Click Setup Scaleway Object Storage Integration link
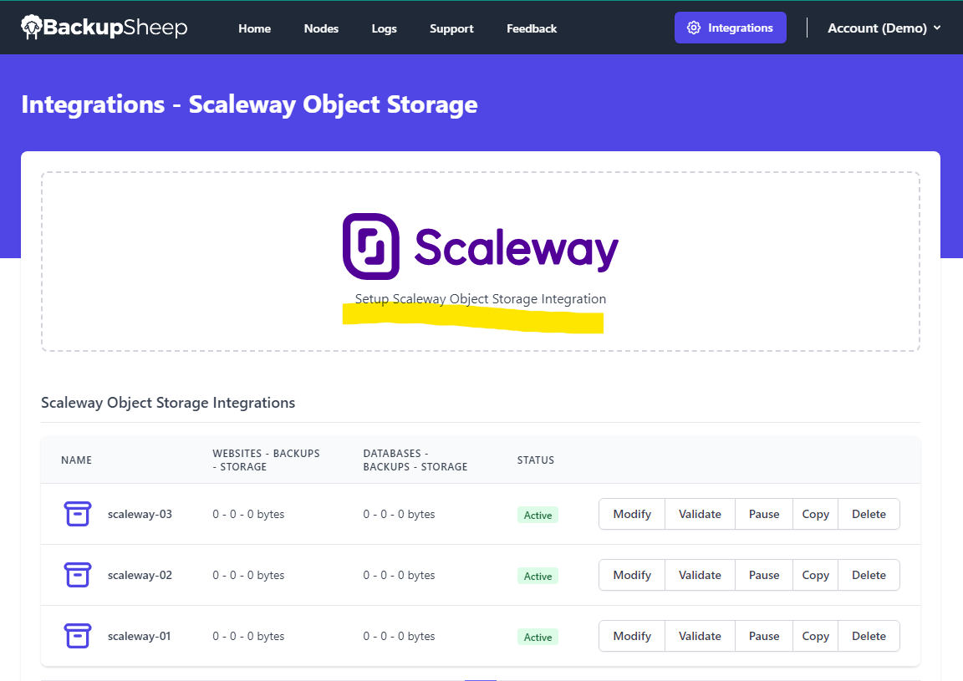The height and width of the screenshot is (681, 963). [x=481, y=299]
